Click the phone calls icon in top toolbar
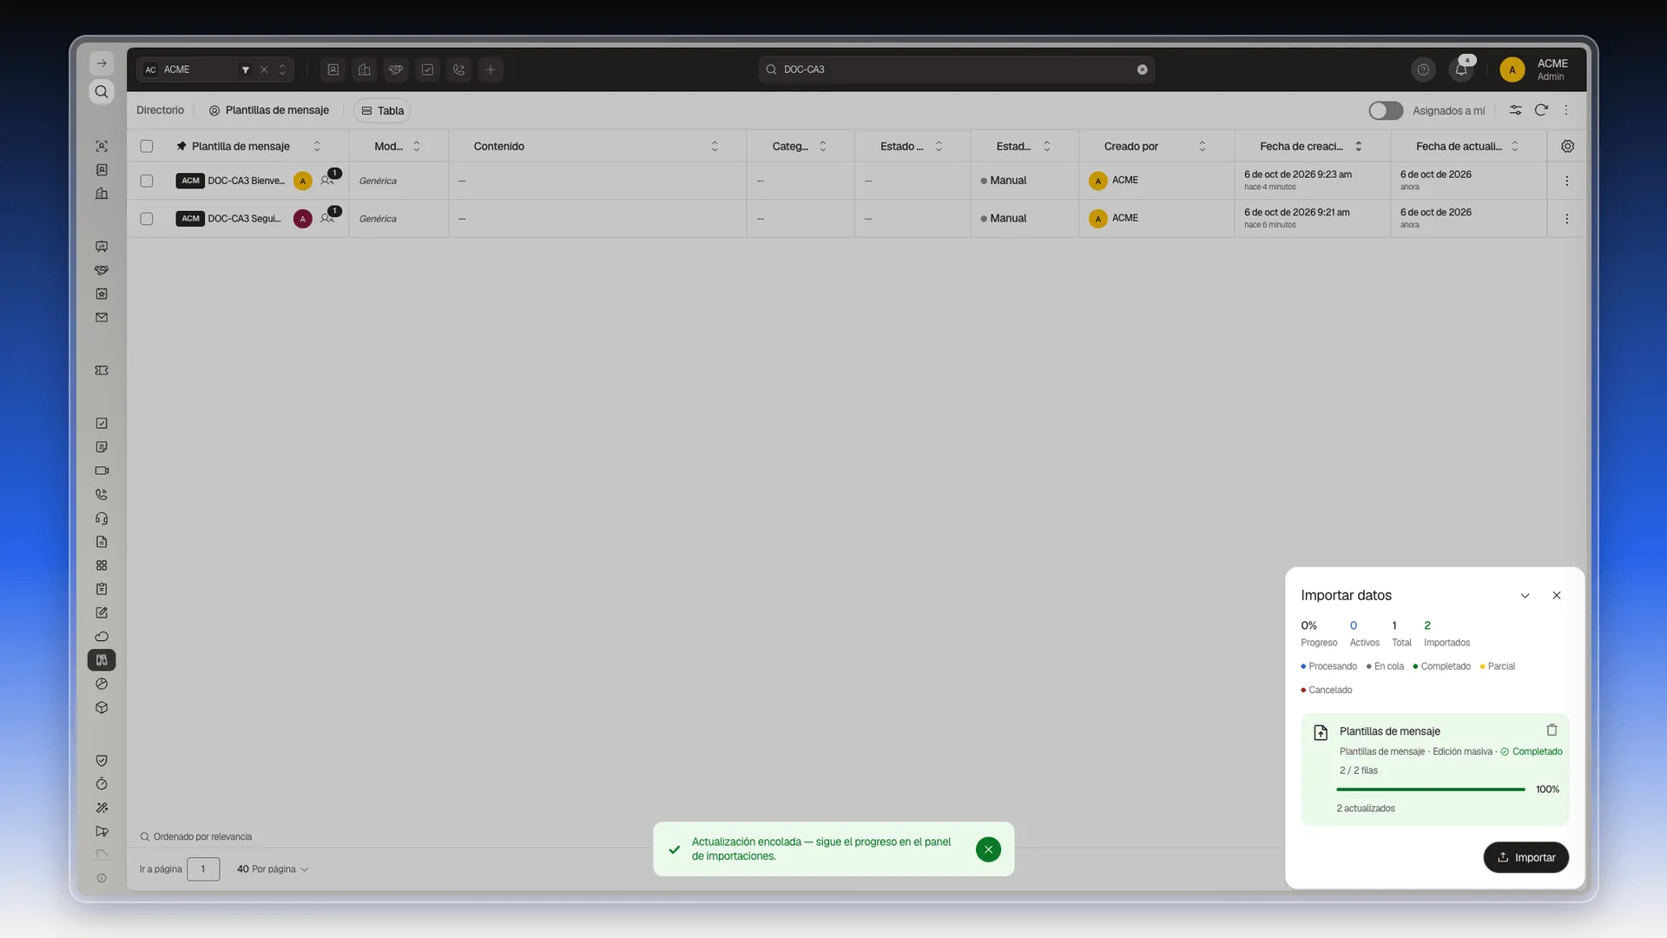 click(x=459, y=69)
